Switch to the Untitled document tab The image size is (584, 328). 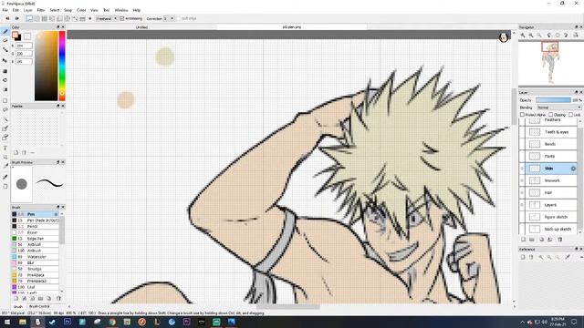coord(141,27)
